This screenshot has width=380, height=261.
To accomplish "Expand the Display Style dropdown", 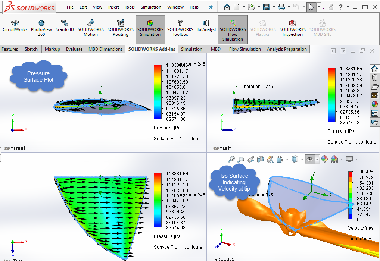I will [x=302, y=159].
